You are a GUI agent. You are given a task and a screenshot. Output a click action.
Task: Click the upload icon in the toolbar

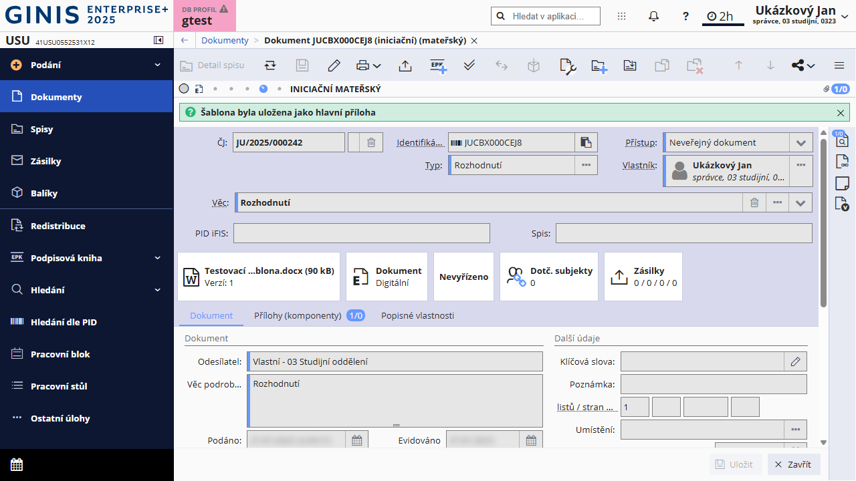(405, 65)
